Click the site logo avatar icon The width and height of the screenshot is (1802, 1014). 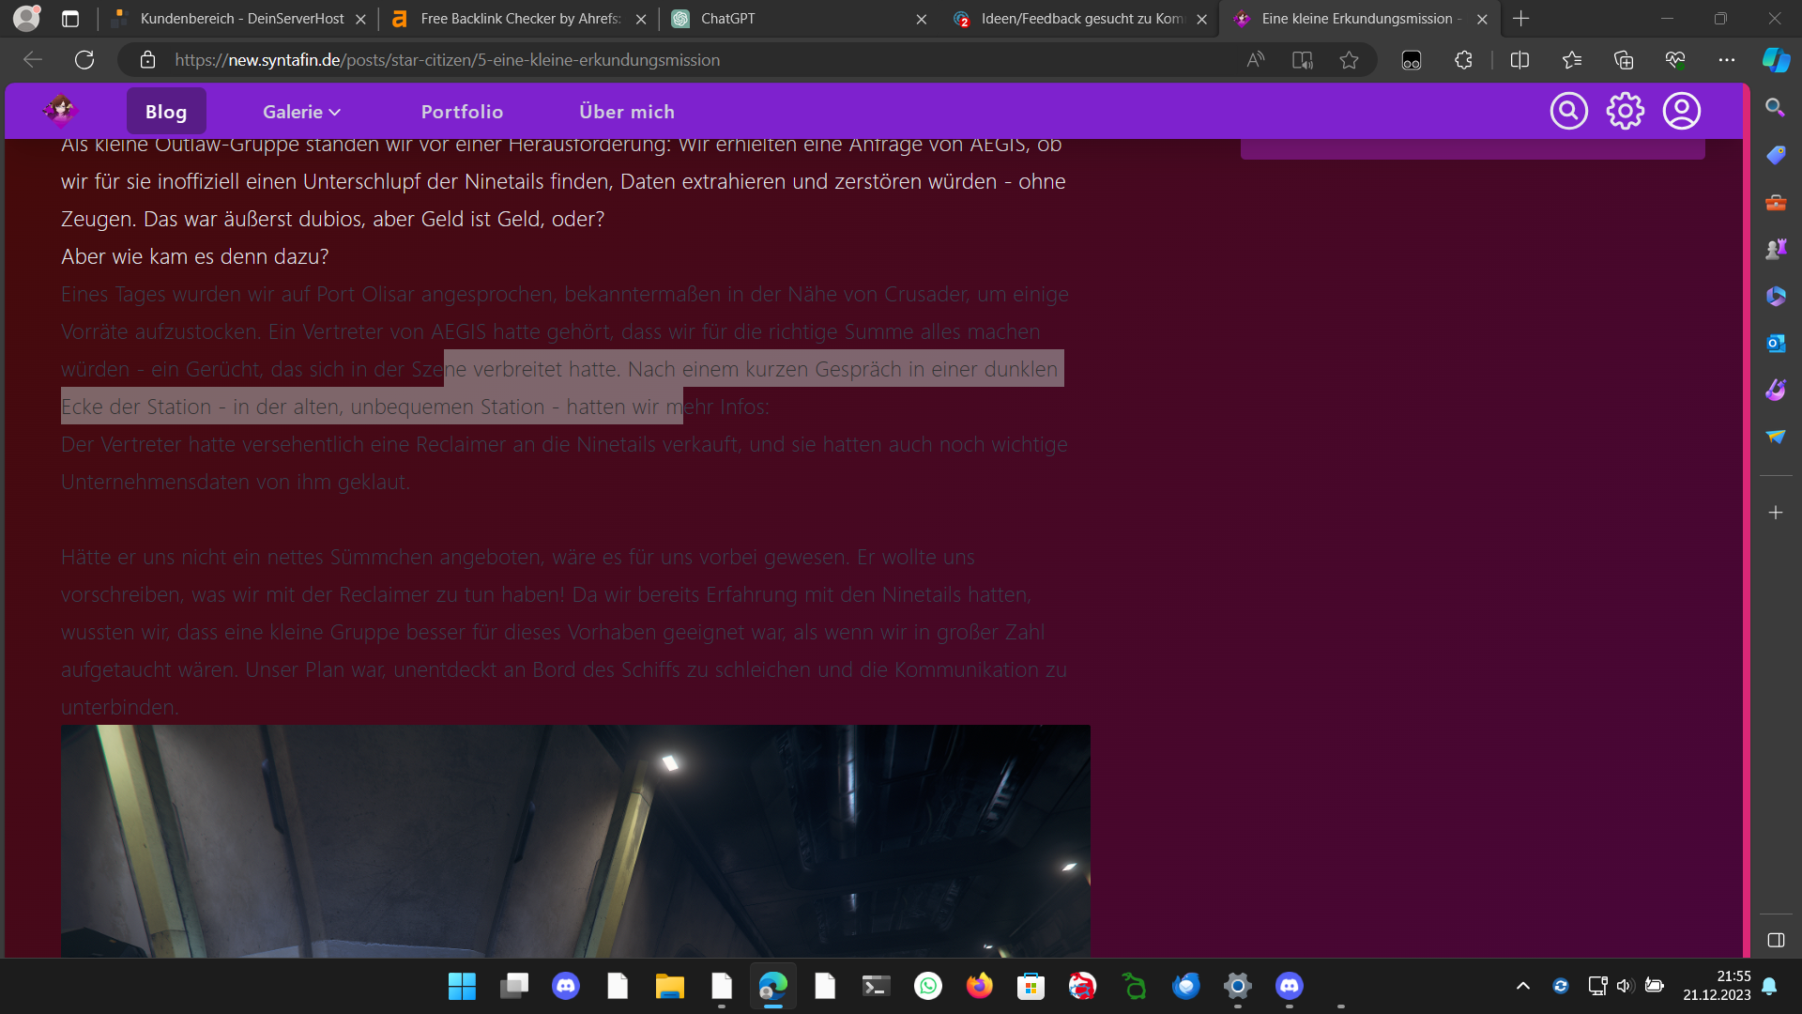tap(60, 111)
